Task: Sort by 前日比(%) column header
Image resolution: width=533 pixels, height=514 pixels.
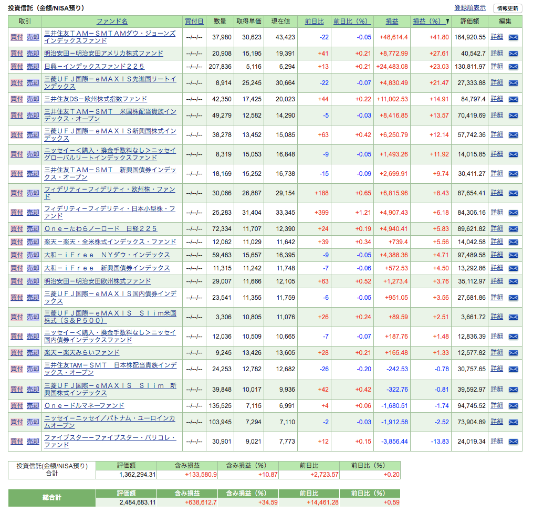Action: tap(352, 22)
